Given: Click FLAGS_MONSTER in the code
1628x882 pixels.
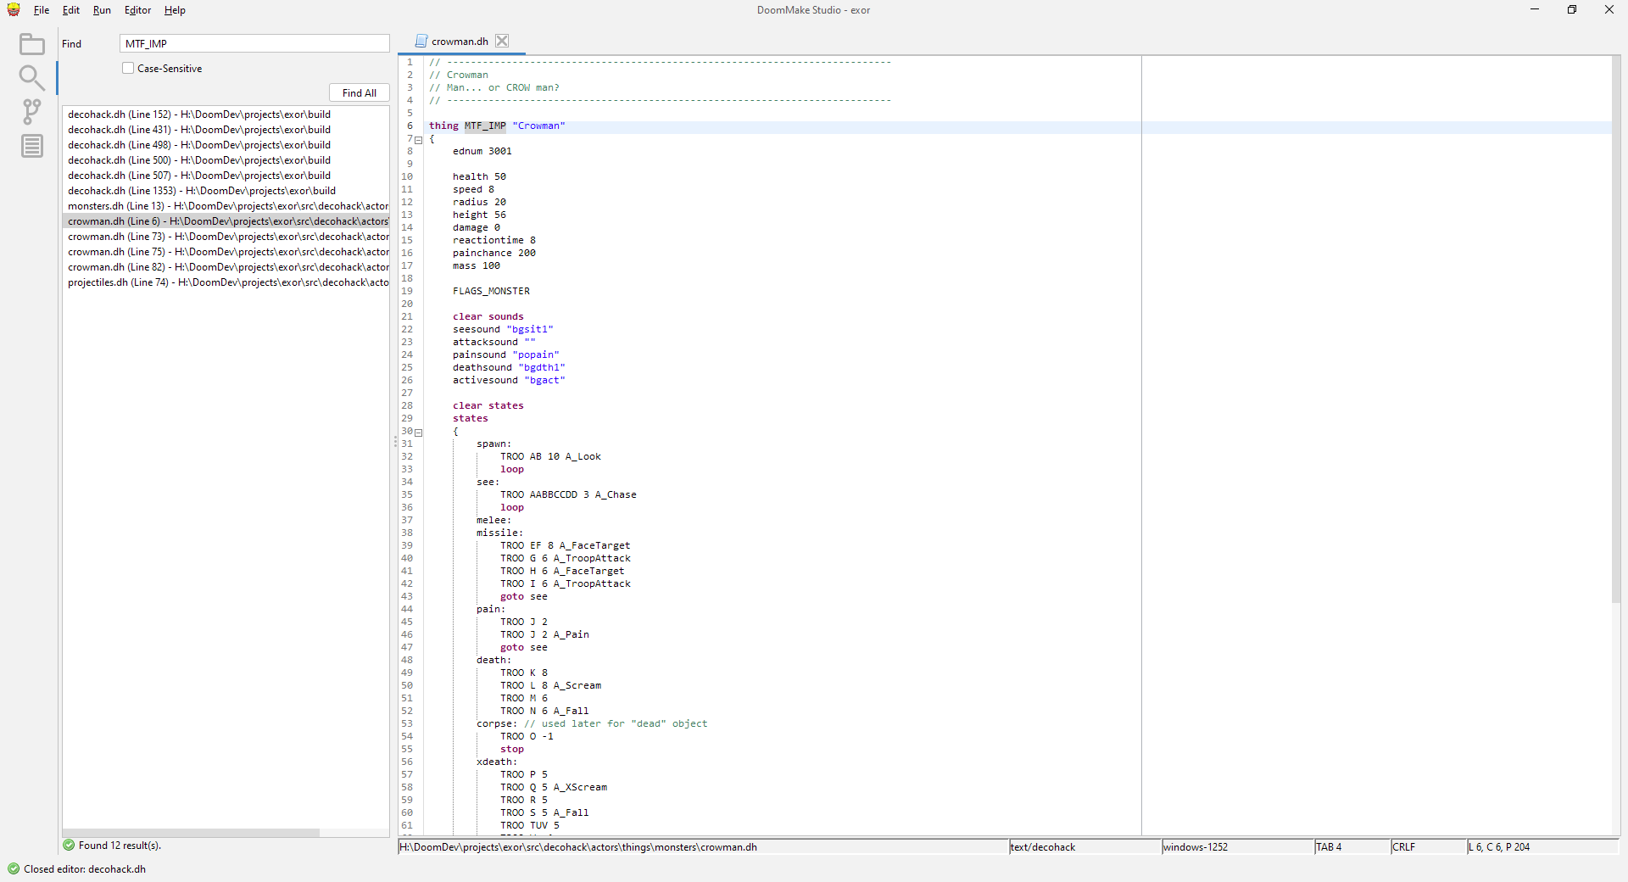Looking at the screenshot, I should pyautogui.click(x=491, y=291).
